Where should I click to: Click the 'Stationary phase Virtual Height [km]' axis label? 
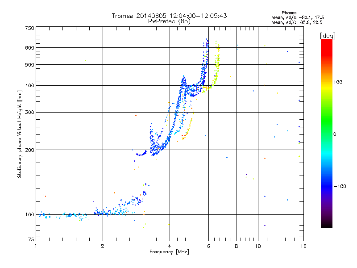20,134
